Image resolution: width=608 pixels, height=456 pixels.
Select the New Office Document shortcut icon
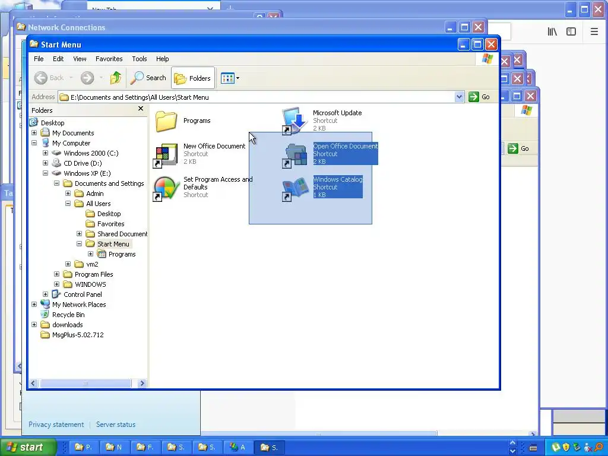[x=165, y=155]
